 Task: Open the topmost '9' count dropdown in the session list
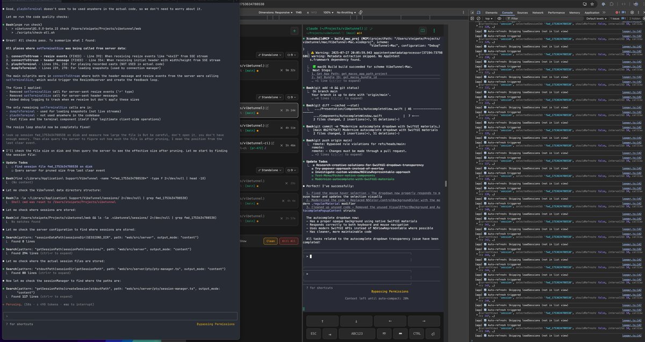[292, 55]
